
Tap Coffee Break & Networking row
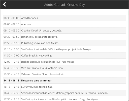(64, 56)
